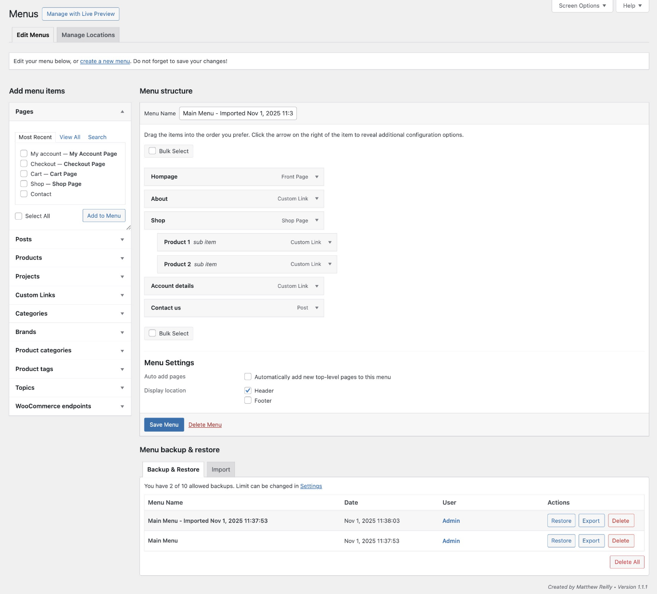This screenshot has height=594, width=657.
Task: Open Product 1 sub item settings arrow
Action: tap(329, 242)
